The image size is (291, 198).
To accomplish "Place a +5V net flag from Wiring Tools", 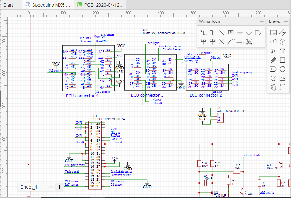I will coord(213,42).
